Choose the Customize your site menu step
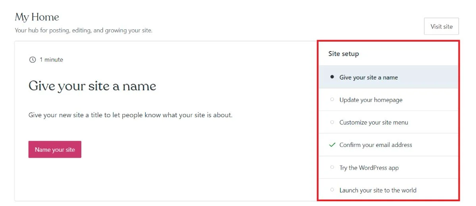476x206 pixels. tap(389, 122)
